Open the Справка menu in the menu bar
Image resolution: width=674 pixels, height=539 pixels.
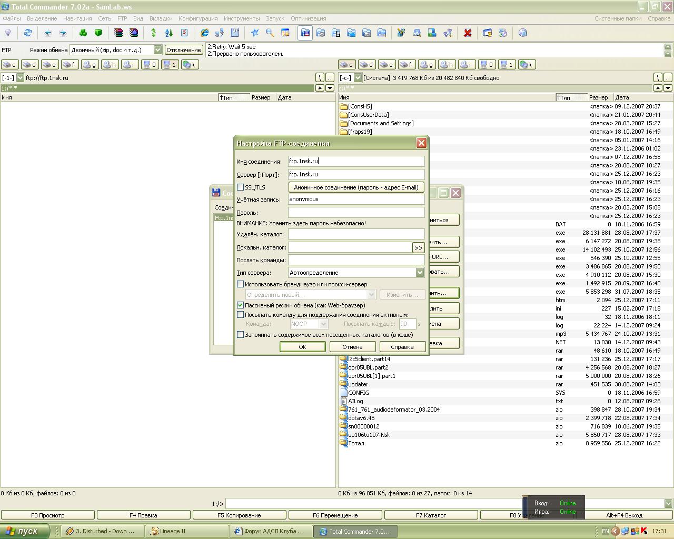[x=659, y=18]
